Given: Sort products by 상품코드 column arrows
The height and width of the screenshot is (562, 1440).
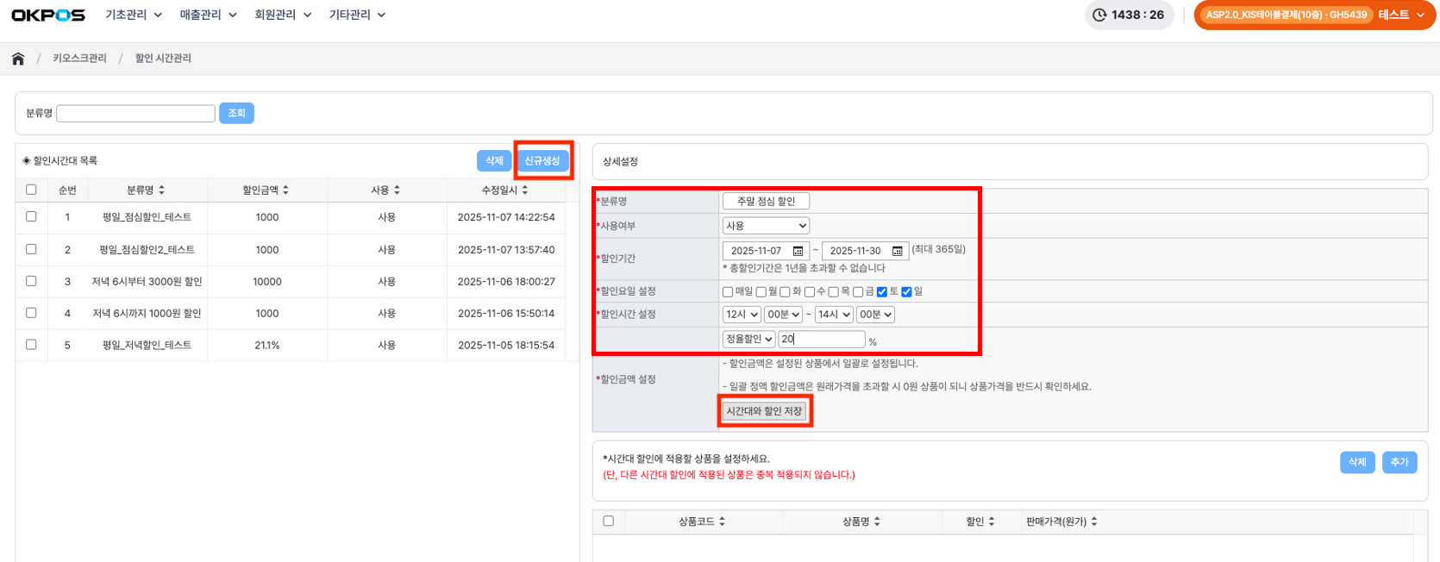Looking at the screenshot, I should point(722,521).
